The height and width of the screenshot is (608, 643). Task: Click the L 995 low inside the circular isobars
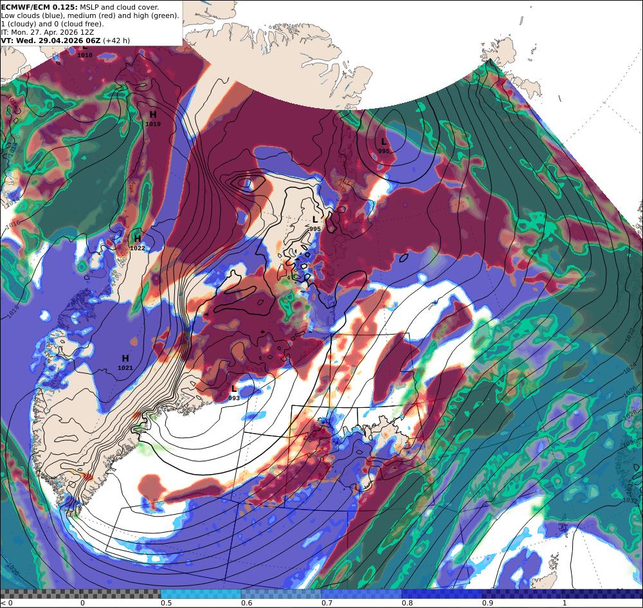384,146
